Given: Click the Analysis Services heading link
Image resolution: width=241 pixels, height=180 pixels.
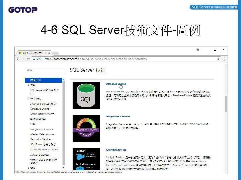Looking at the screenshot, I should (116, 150).
